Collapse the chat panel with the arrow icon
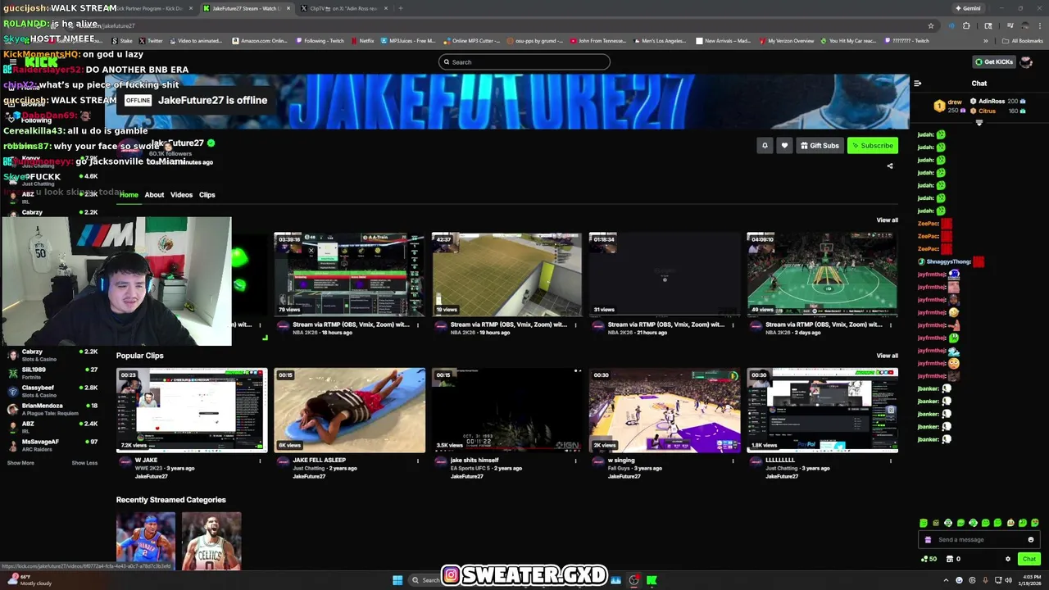 coord(917,84)
